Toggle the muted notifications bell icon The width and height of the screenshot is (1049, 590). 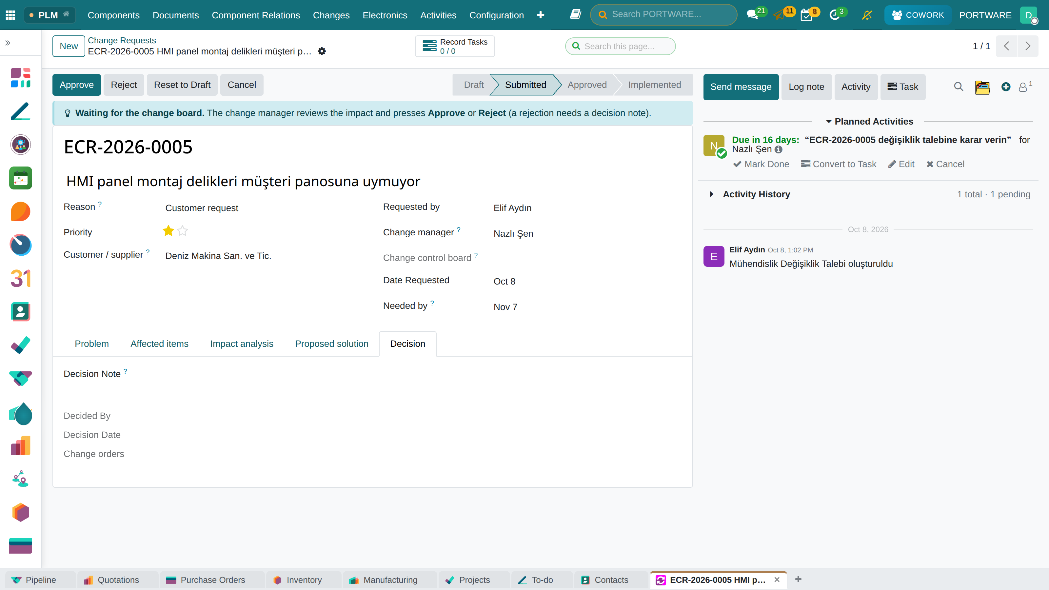(x=867, y=15)
